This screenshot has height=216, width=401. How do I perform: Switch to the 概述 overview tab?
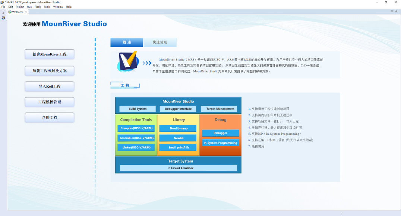pos(127,42)
